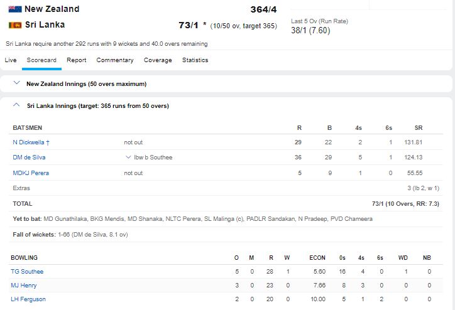The image size is (455, 310).
Task: Click bowler TG Southee's name
Action: pos(27,272)
